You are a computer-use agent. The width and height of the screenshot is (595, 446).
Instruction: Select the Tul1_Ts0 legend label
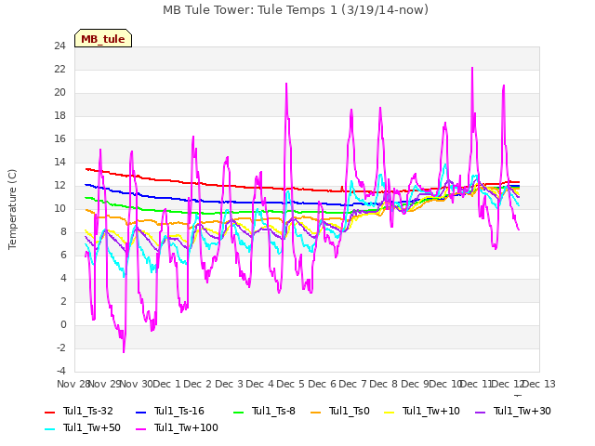[x=350, y=411]
